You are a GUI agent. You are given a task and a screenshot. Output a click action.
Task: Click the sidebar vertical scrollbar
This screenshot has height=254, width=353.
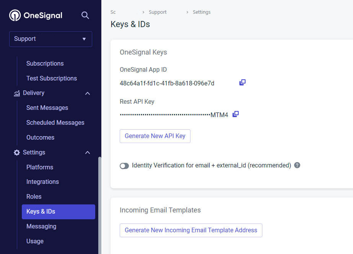point(100,205)
